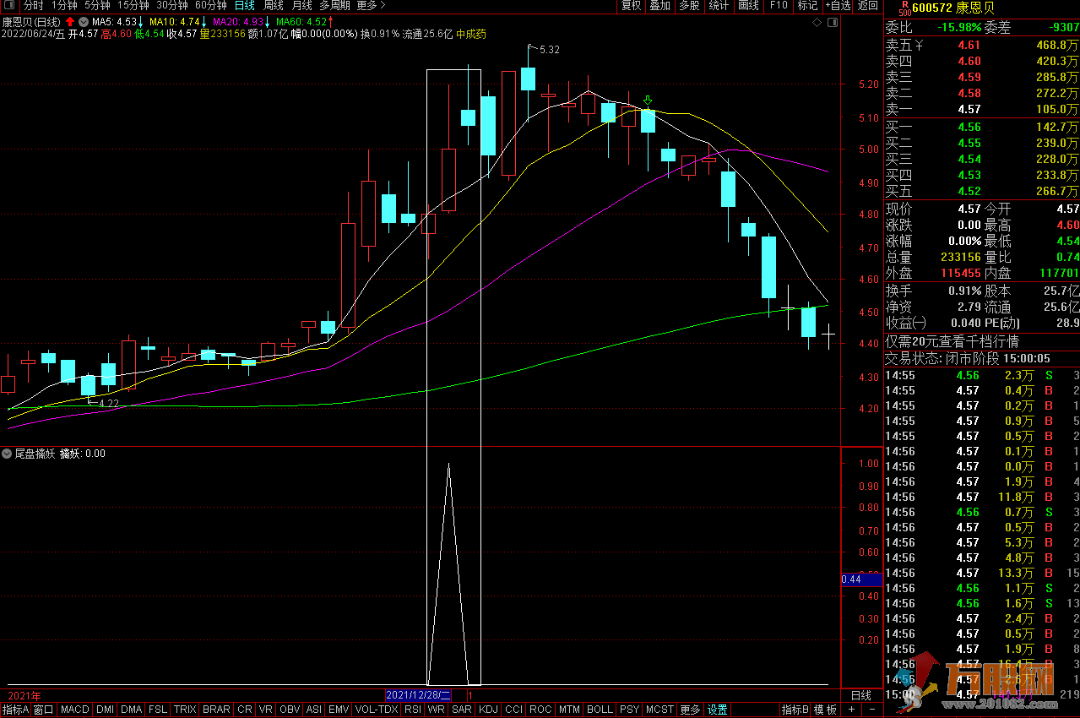
Task: Apply the PSY indicator
Action: (x=629, y=710)
